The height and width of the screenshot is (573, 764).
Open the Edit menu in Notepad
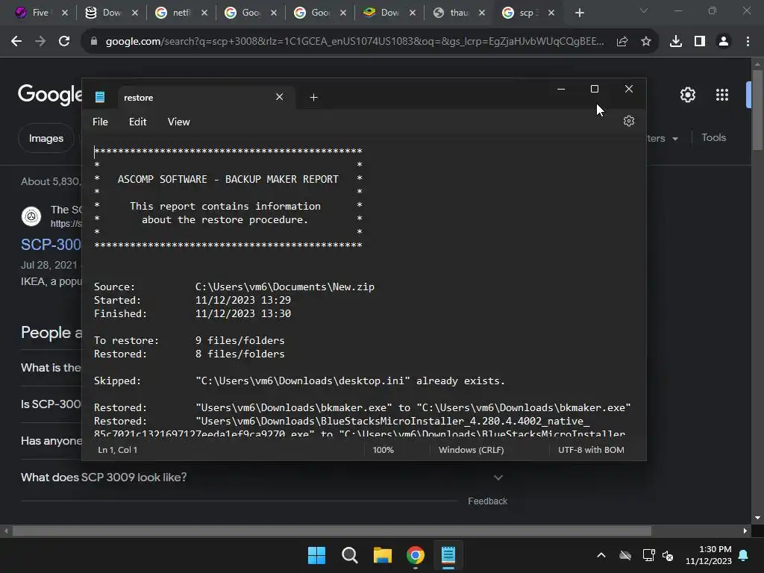[x=137, y=122]
